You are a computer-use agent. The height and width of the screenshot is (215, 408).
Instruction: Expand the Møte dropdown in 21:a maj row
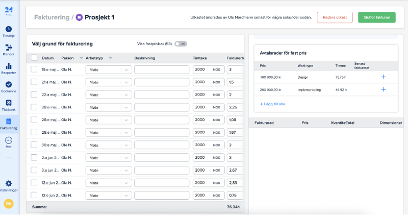(x=126, y=82)
